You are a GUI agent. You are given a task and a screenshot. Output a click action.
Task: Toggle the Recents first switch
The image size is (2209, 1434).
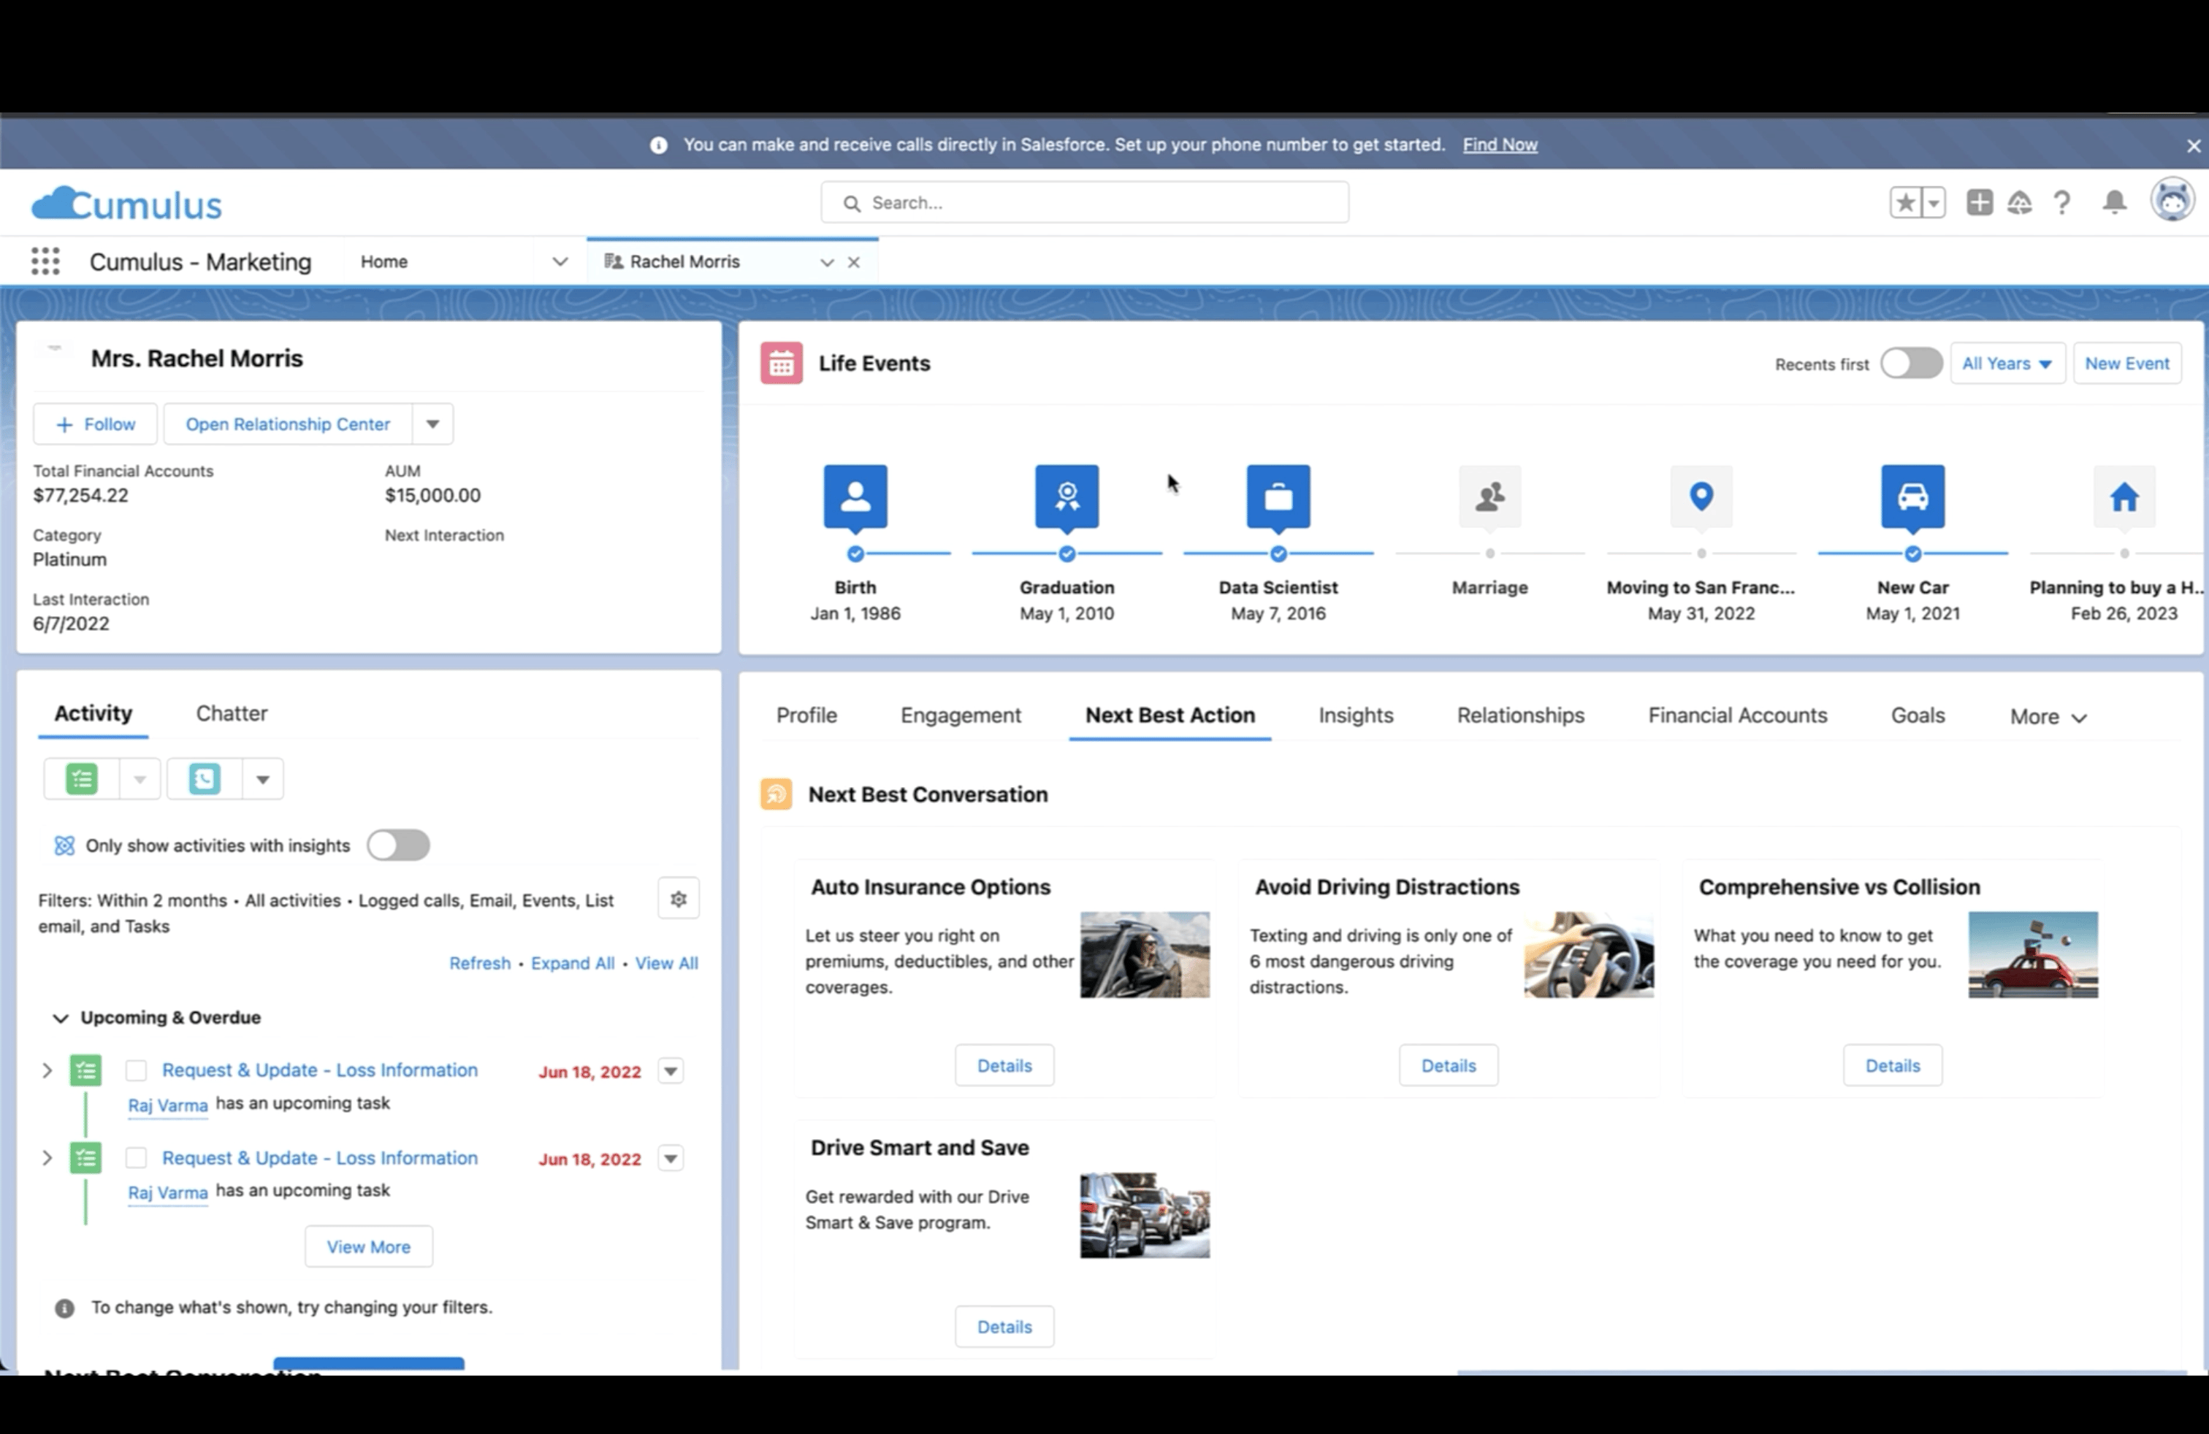click(1910, 364)
